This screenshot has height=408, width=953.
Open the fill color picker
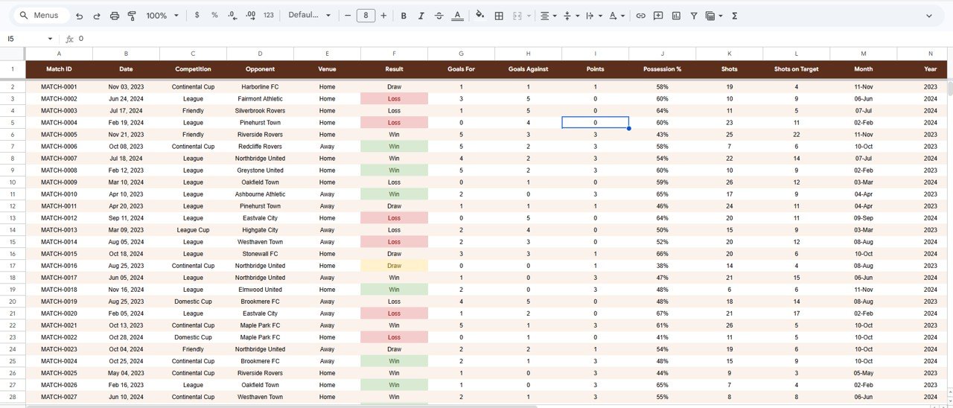coord(479,16)
